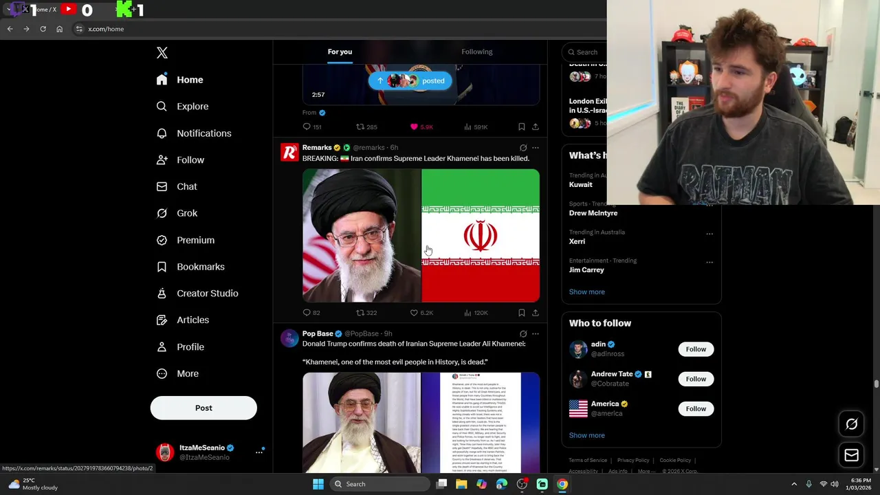Open Iran flag image in Remarks post

tap(481, 236)
